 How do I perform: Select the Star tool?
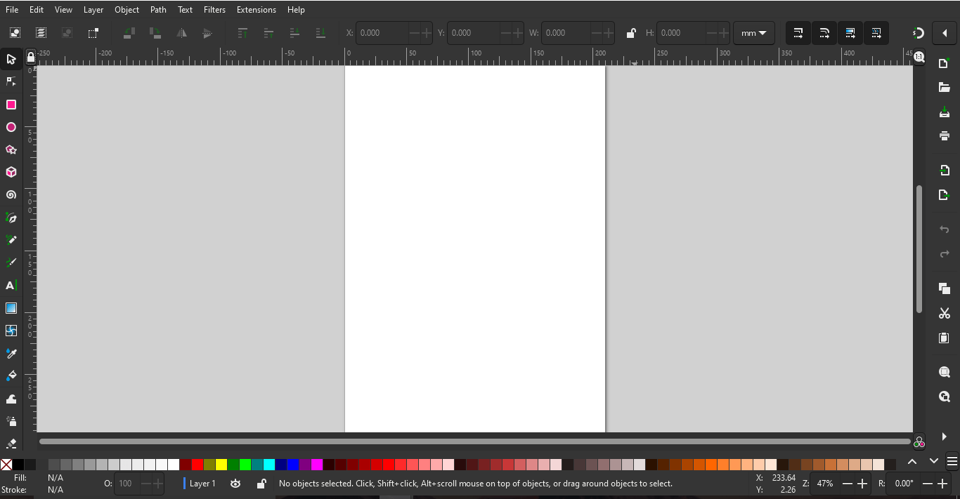click(x=11, y=149)
